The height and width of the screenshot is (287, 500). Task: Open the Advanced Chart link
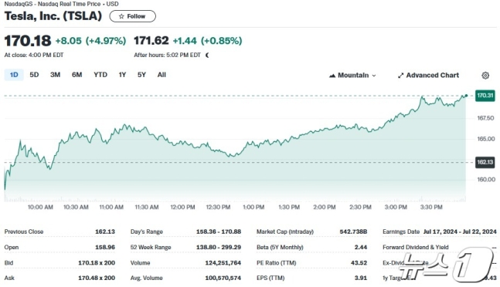(428, 76)
